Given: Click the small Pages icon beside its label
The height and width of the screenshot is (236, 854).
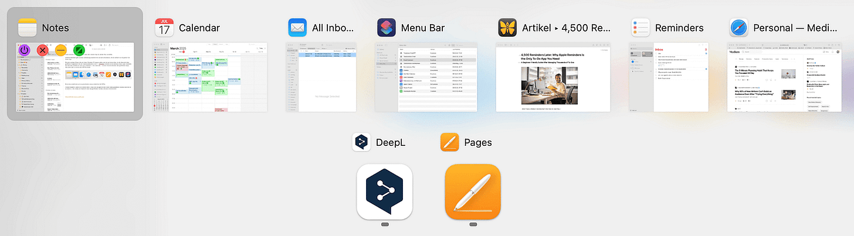Looking at the screenshot, I should click(x=450, y=142).
